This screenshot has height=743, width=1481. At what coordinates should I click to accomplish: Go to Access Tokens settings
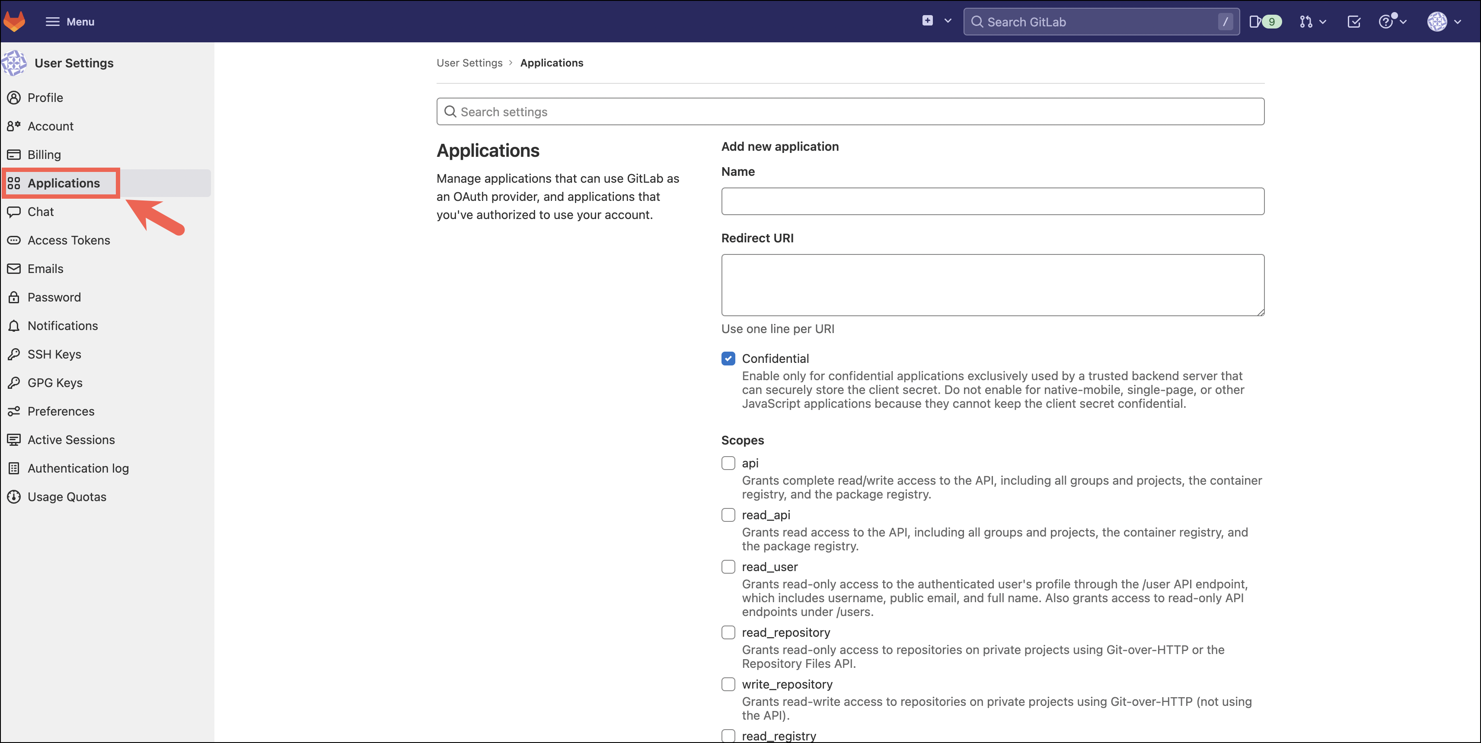pyautogui.click(x=68, y=240)
